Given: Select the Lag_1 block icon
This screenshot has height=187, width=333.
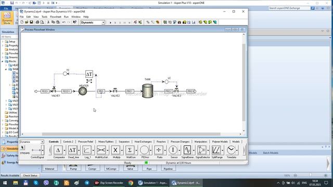Looking at the screenshot, I should (87, 150).
